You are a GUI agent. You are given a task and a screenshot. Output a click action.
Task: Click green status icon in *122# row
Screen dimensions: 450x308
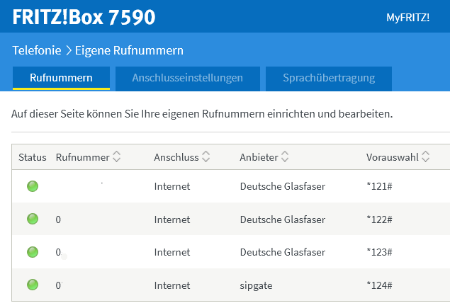33,219
